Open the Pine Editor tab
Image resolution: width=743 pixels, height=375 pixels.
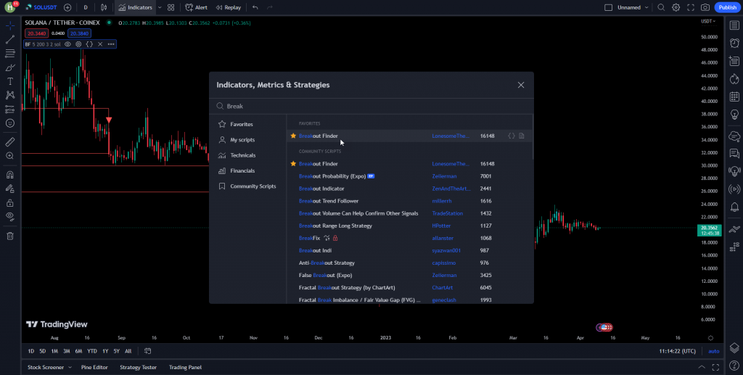94,368
